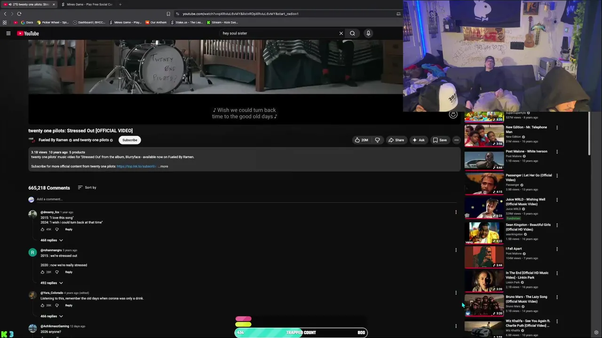This screenshot has width=602, height=338.
Task: Expand the 466 replies thread
Action: click(51, 316)
